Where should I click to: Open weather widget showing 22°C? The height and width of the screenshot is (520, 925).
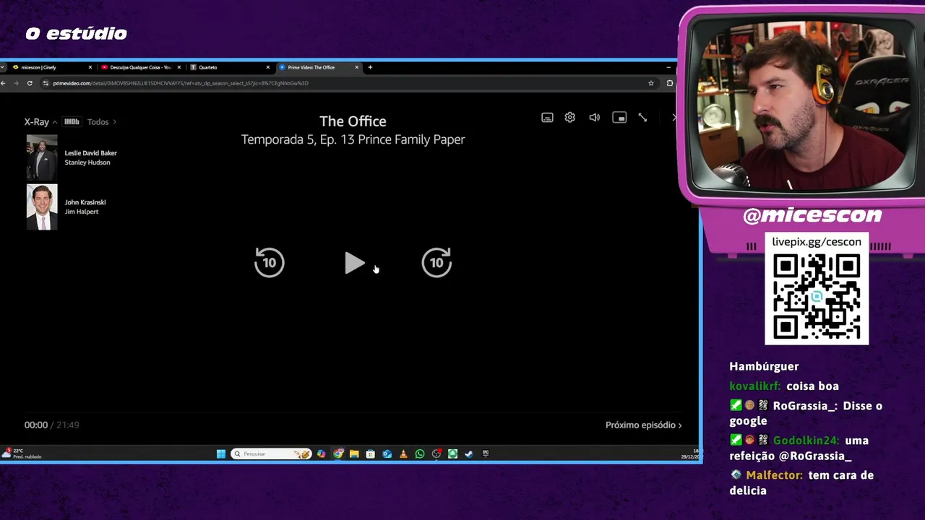[x=22, y=454]
